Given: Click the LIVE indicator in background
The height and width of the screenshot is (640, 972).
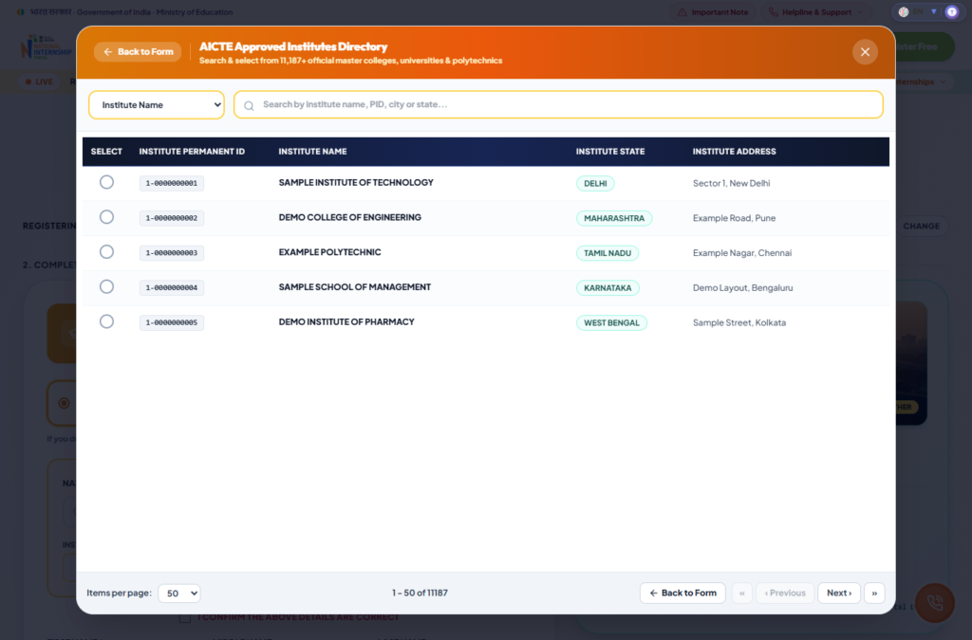Looking at the screenshot, I should click(39, 82).
